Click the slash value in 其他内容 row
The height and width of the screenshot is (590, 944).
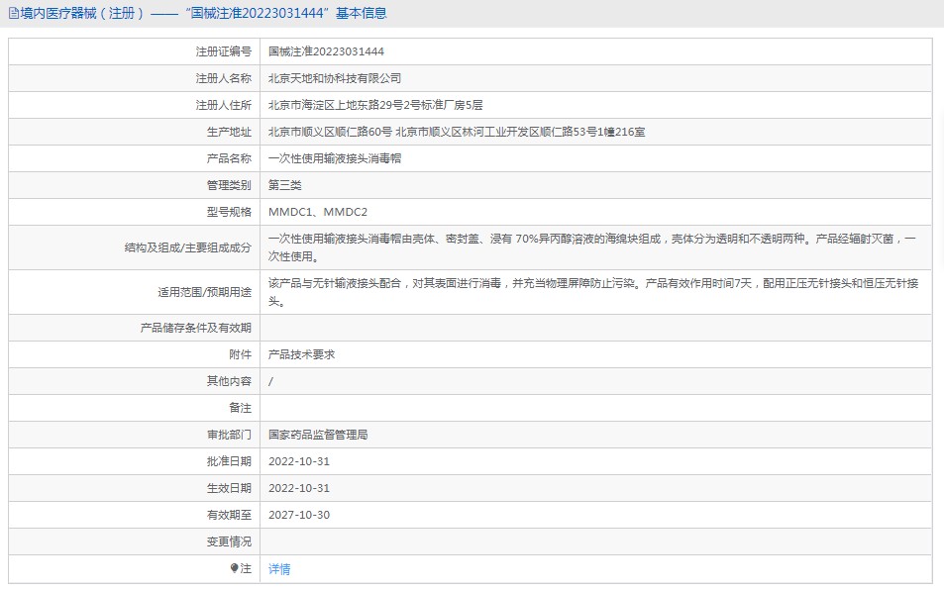271,381
